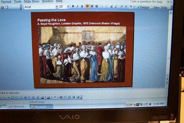Select Align Left alignment
The image size is (184, 123).
pyautogui.click(x=87, y=6)
